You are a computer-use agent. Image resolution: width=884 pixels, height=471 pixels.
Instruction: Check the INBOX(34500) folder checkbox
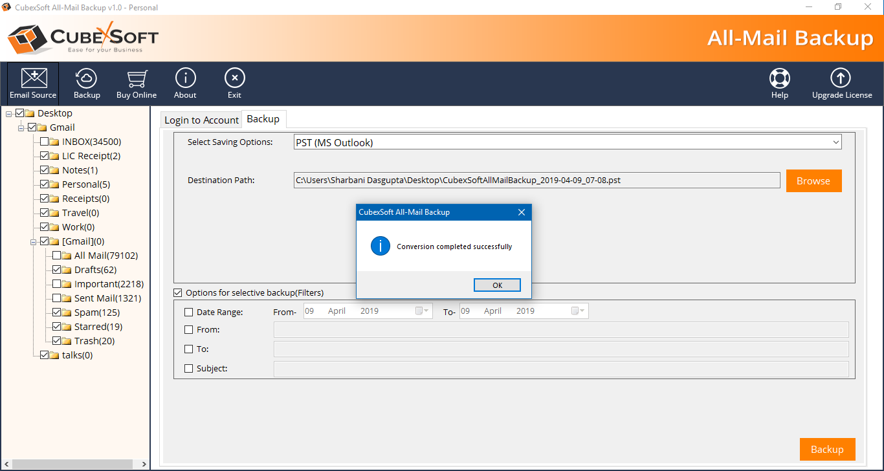click(44, 142)
